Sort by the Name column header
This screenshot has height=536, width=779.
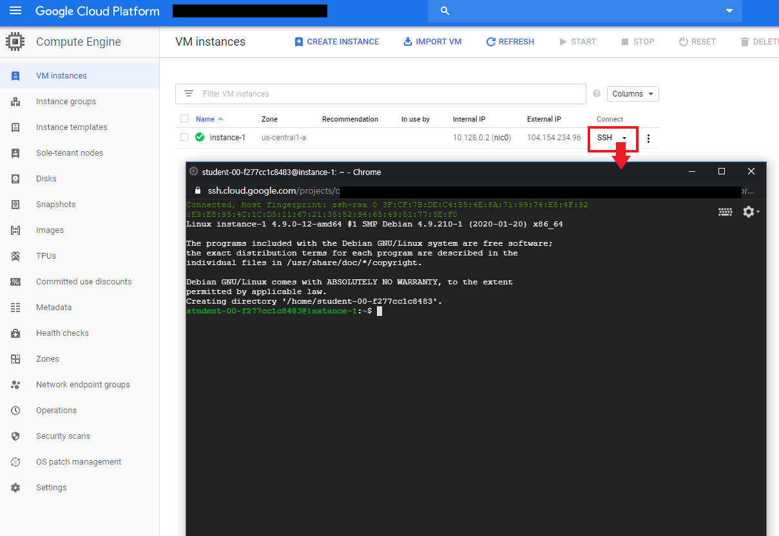209,119
